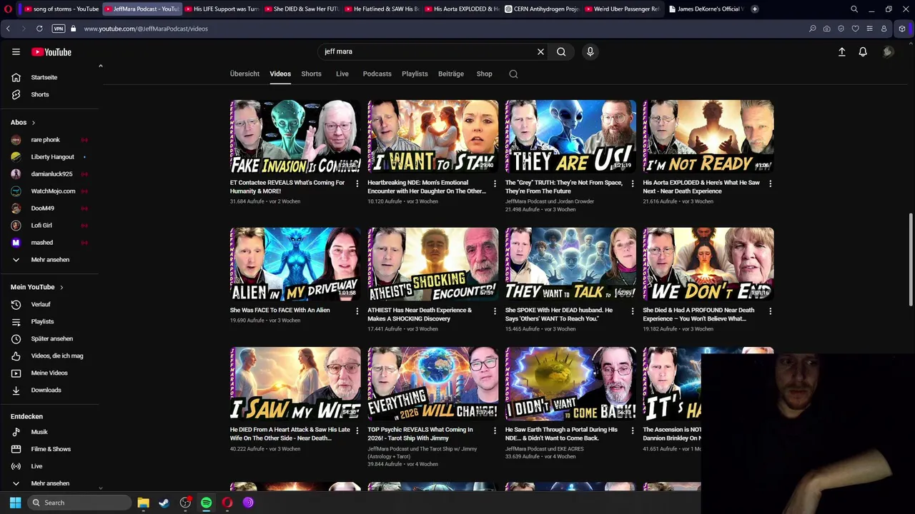Expand Mehr ansehen under subscriptions

point(50,260)
